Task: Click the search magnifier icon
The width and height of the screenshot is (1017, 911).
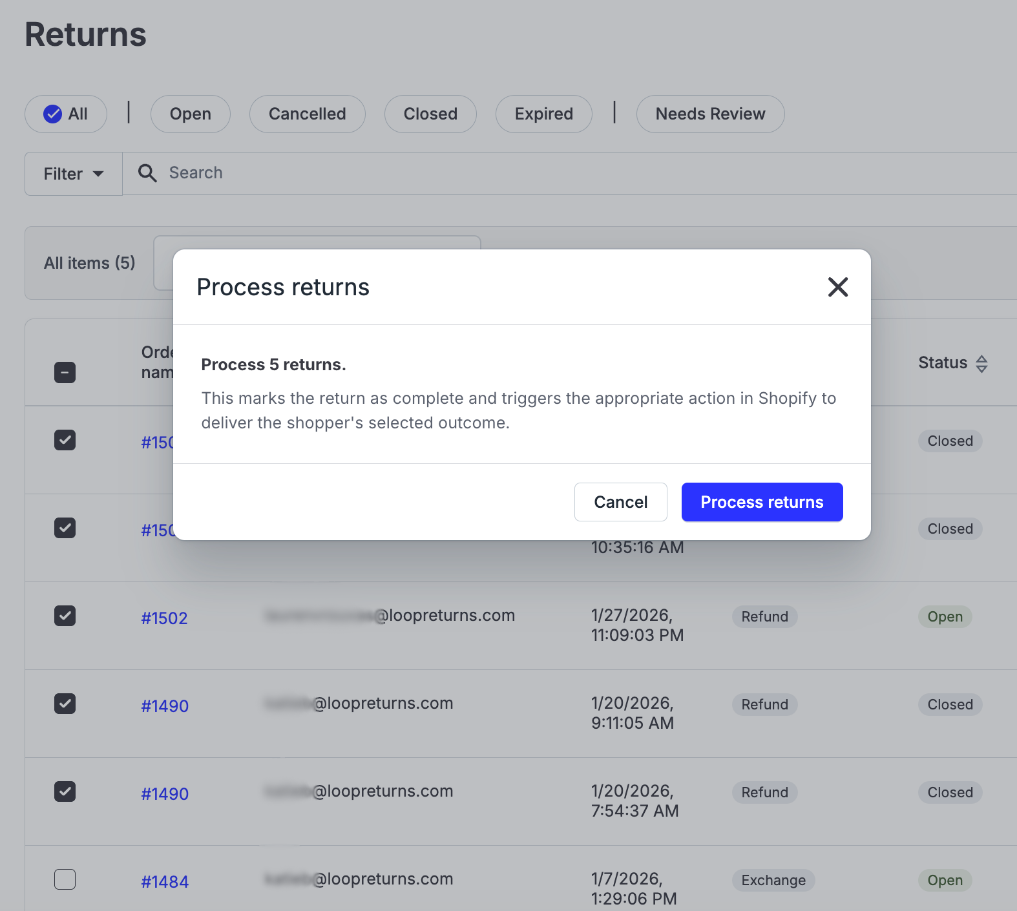Action: [x=147, y=173]
